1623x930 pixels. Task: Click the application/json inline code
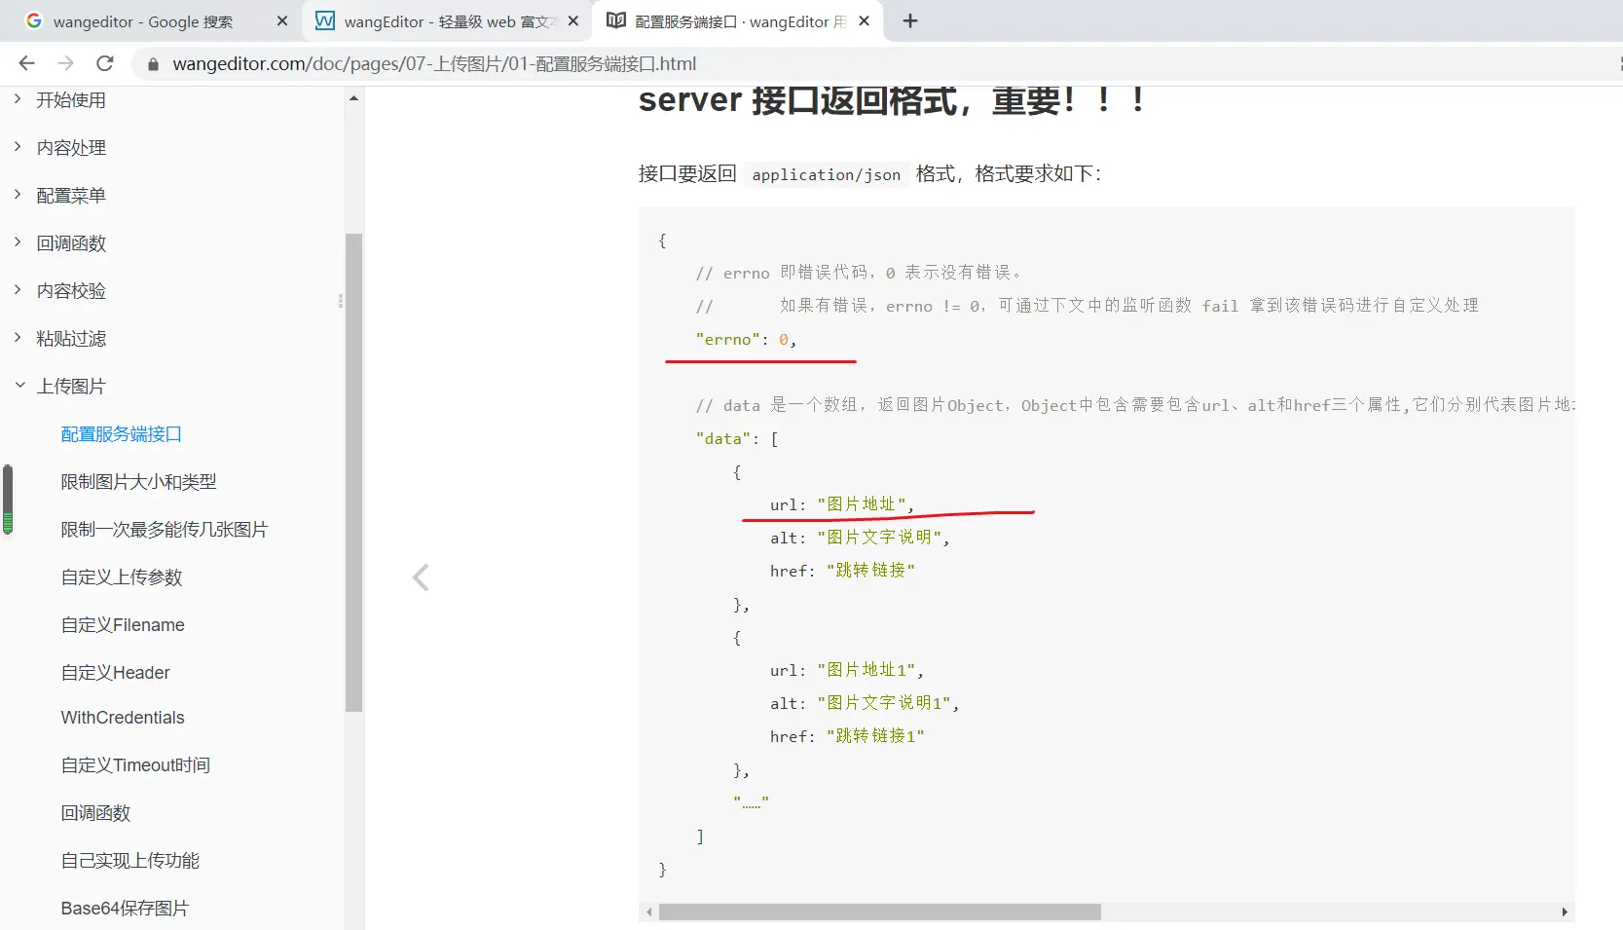(827, 175)
